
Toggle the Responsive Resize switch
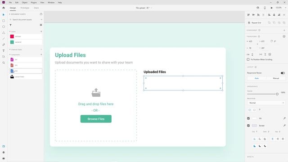coord(283,73)
